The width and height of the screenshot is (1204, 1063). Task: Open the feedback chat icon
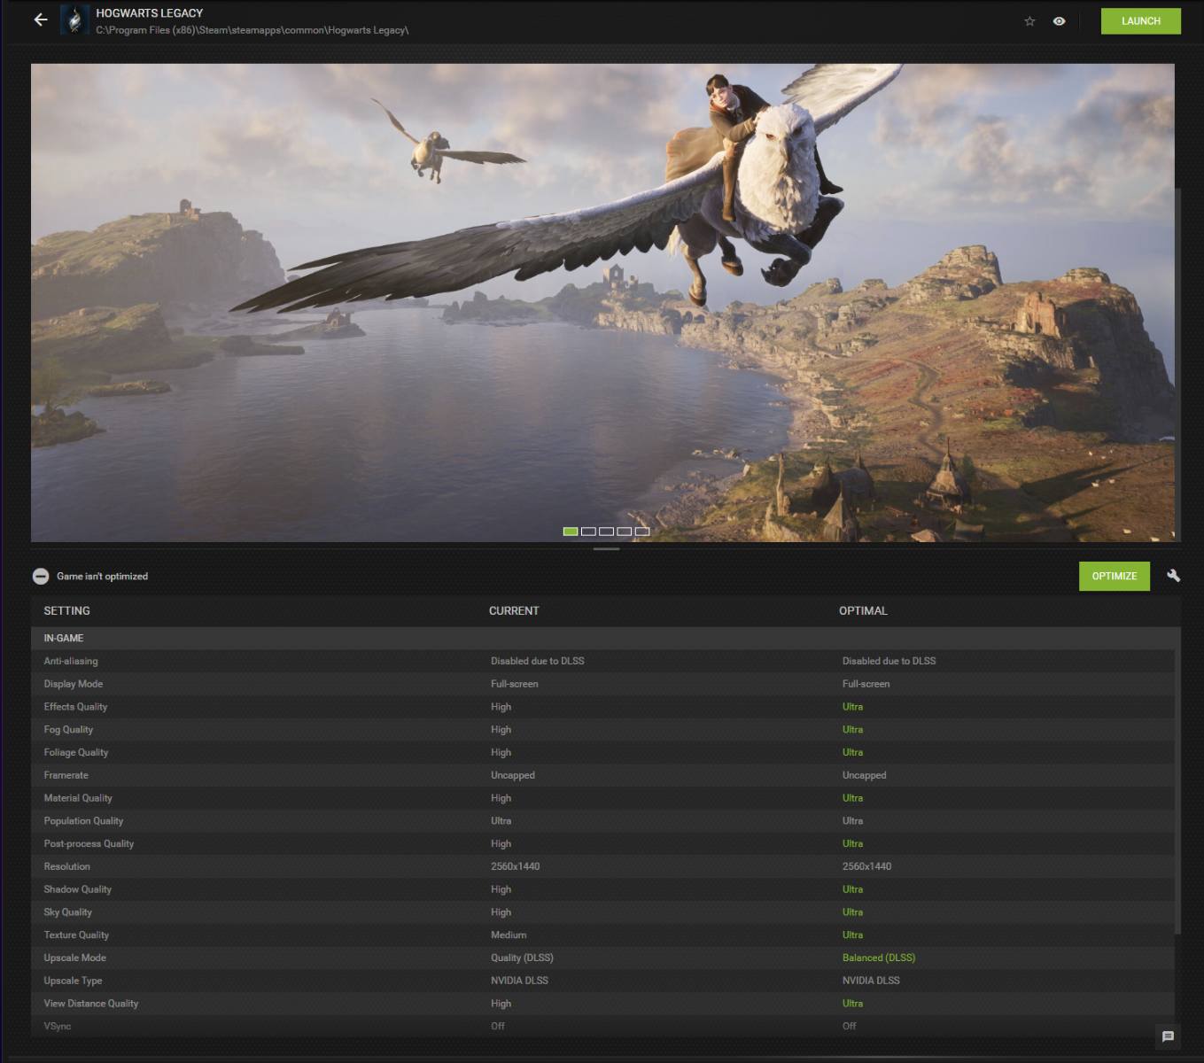[x=1168, y=1036]
